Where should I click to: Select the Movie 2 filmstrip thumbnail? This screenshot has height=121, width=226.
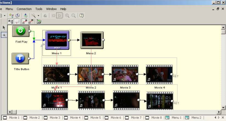pos(91,74)
